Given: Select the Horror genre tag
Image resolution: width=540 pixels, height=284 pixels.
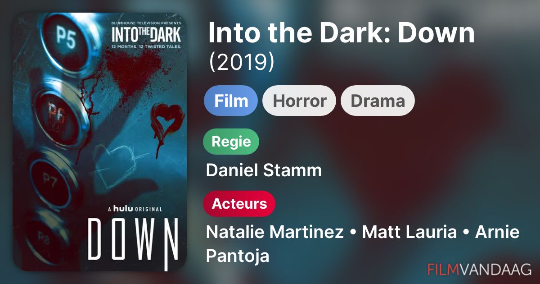Looking at the screenshot, I should (x=299, y=101).
